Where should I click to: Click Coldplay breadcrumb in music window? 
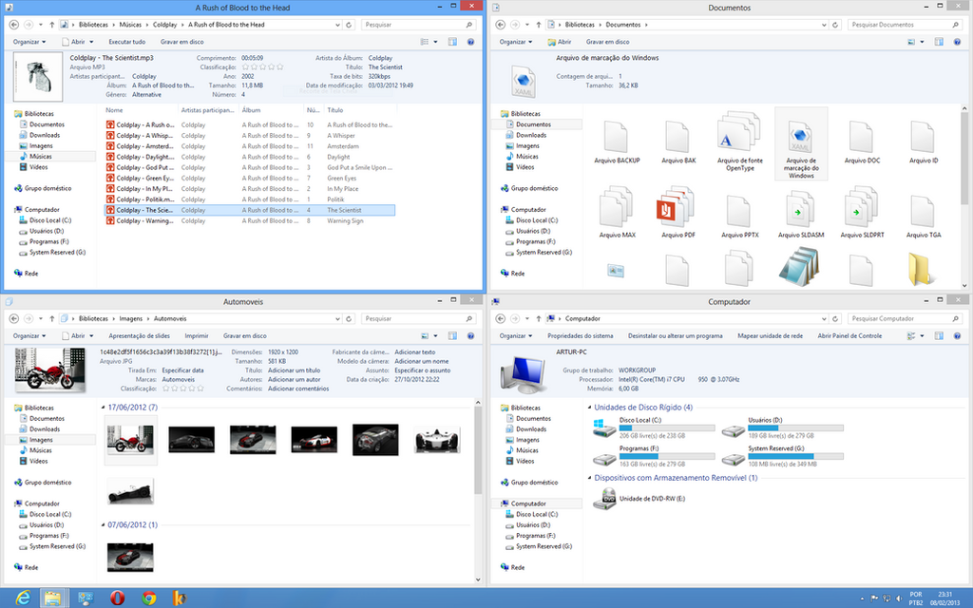[x=165, y=25]
